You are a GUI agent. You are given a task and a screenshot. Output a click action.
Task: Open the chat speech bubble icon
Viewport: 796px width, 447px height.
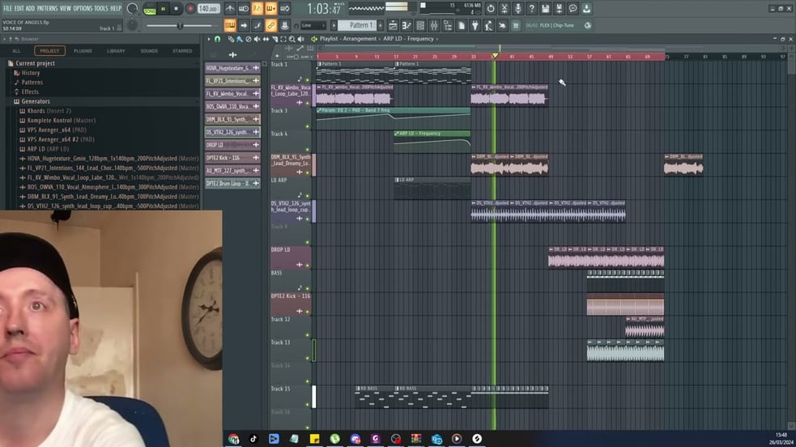pyautogui.click(x=573, y=9)
